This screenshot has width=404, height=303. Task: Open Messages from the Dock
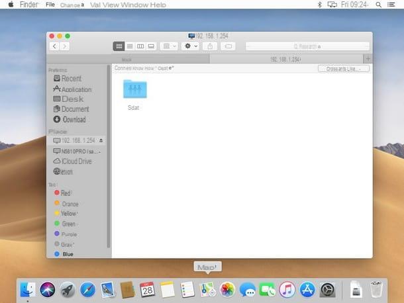coord(247,290)
